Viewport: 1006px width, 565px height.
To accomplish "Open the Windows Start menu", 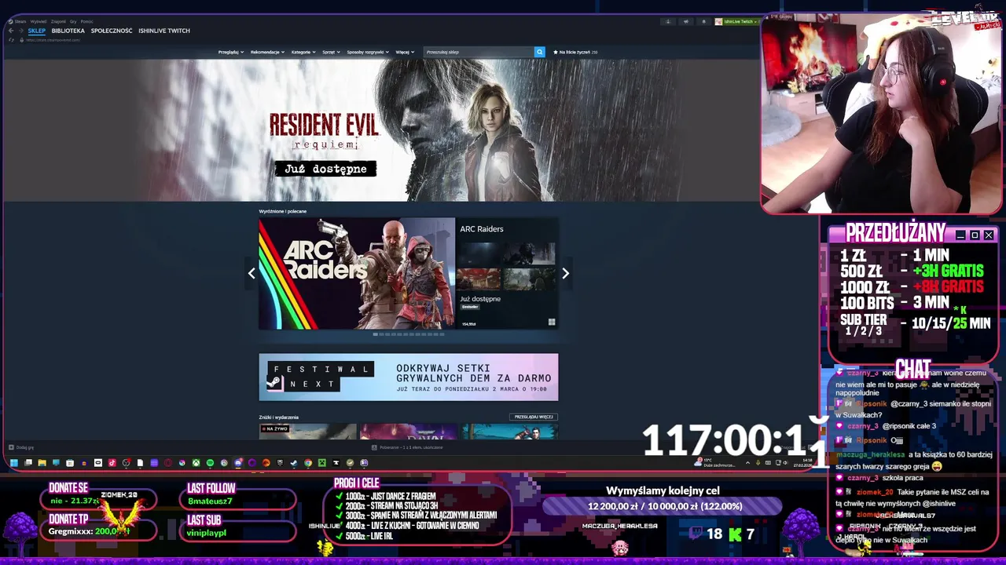I will tap(14, 463).
